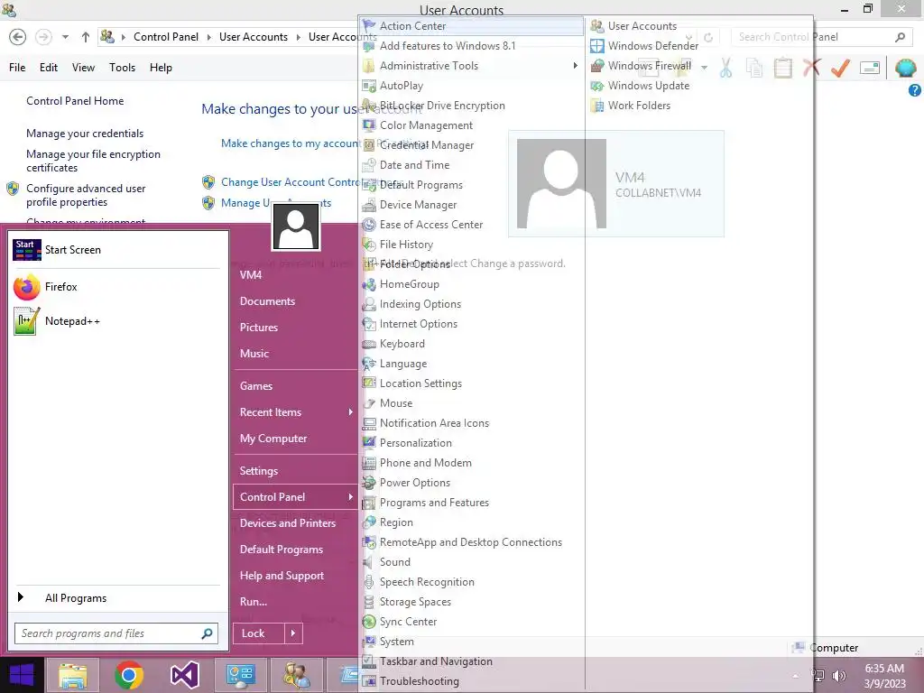Open Google Chrome from taskbar
This screenshot has width=924, height=693.
click(x=129, y=675)
